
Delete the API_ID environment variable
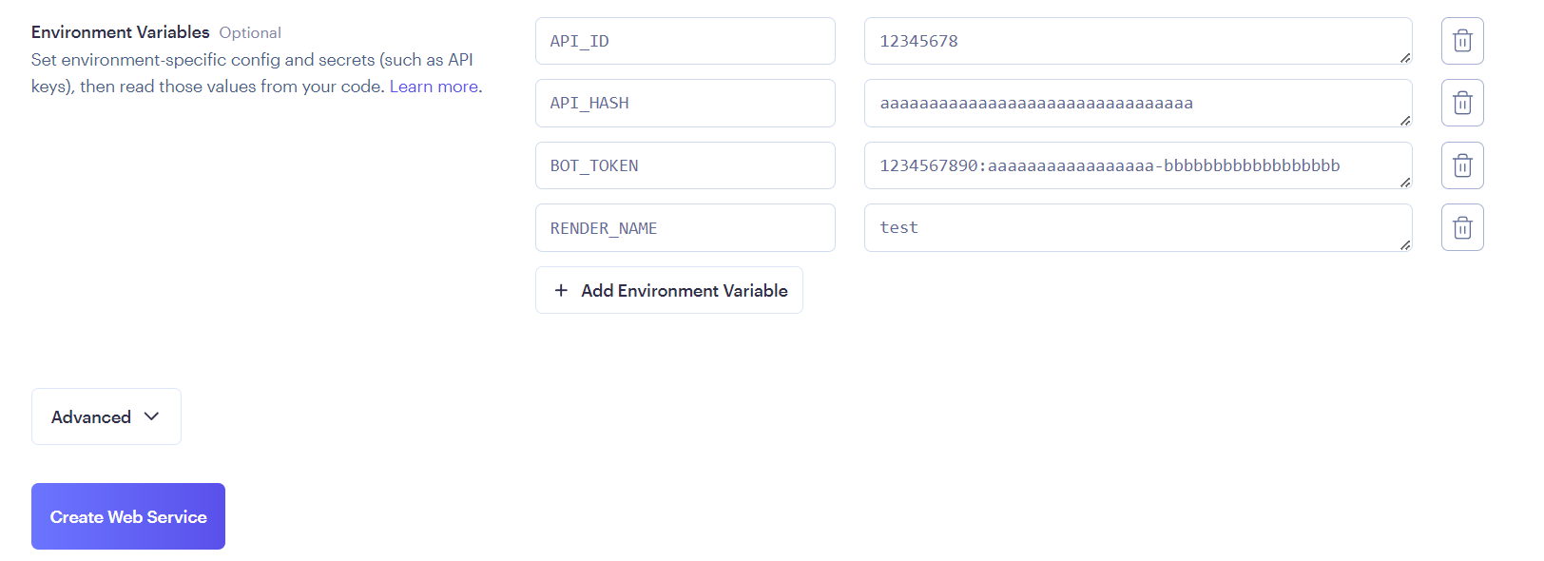(1461, 41)
